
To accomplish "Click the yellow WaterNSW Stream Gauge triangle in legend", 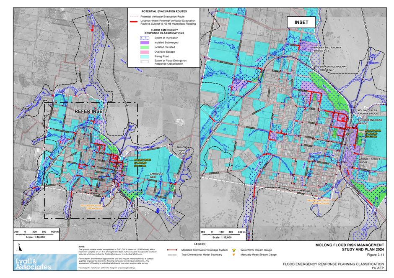I will pos(234,250).
